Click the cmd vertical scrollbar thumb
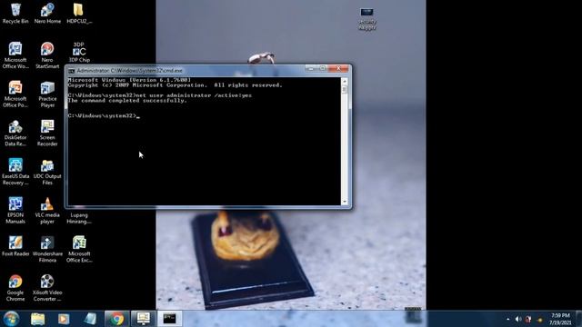 345,89
